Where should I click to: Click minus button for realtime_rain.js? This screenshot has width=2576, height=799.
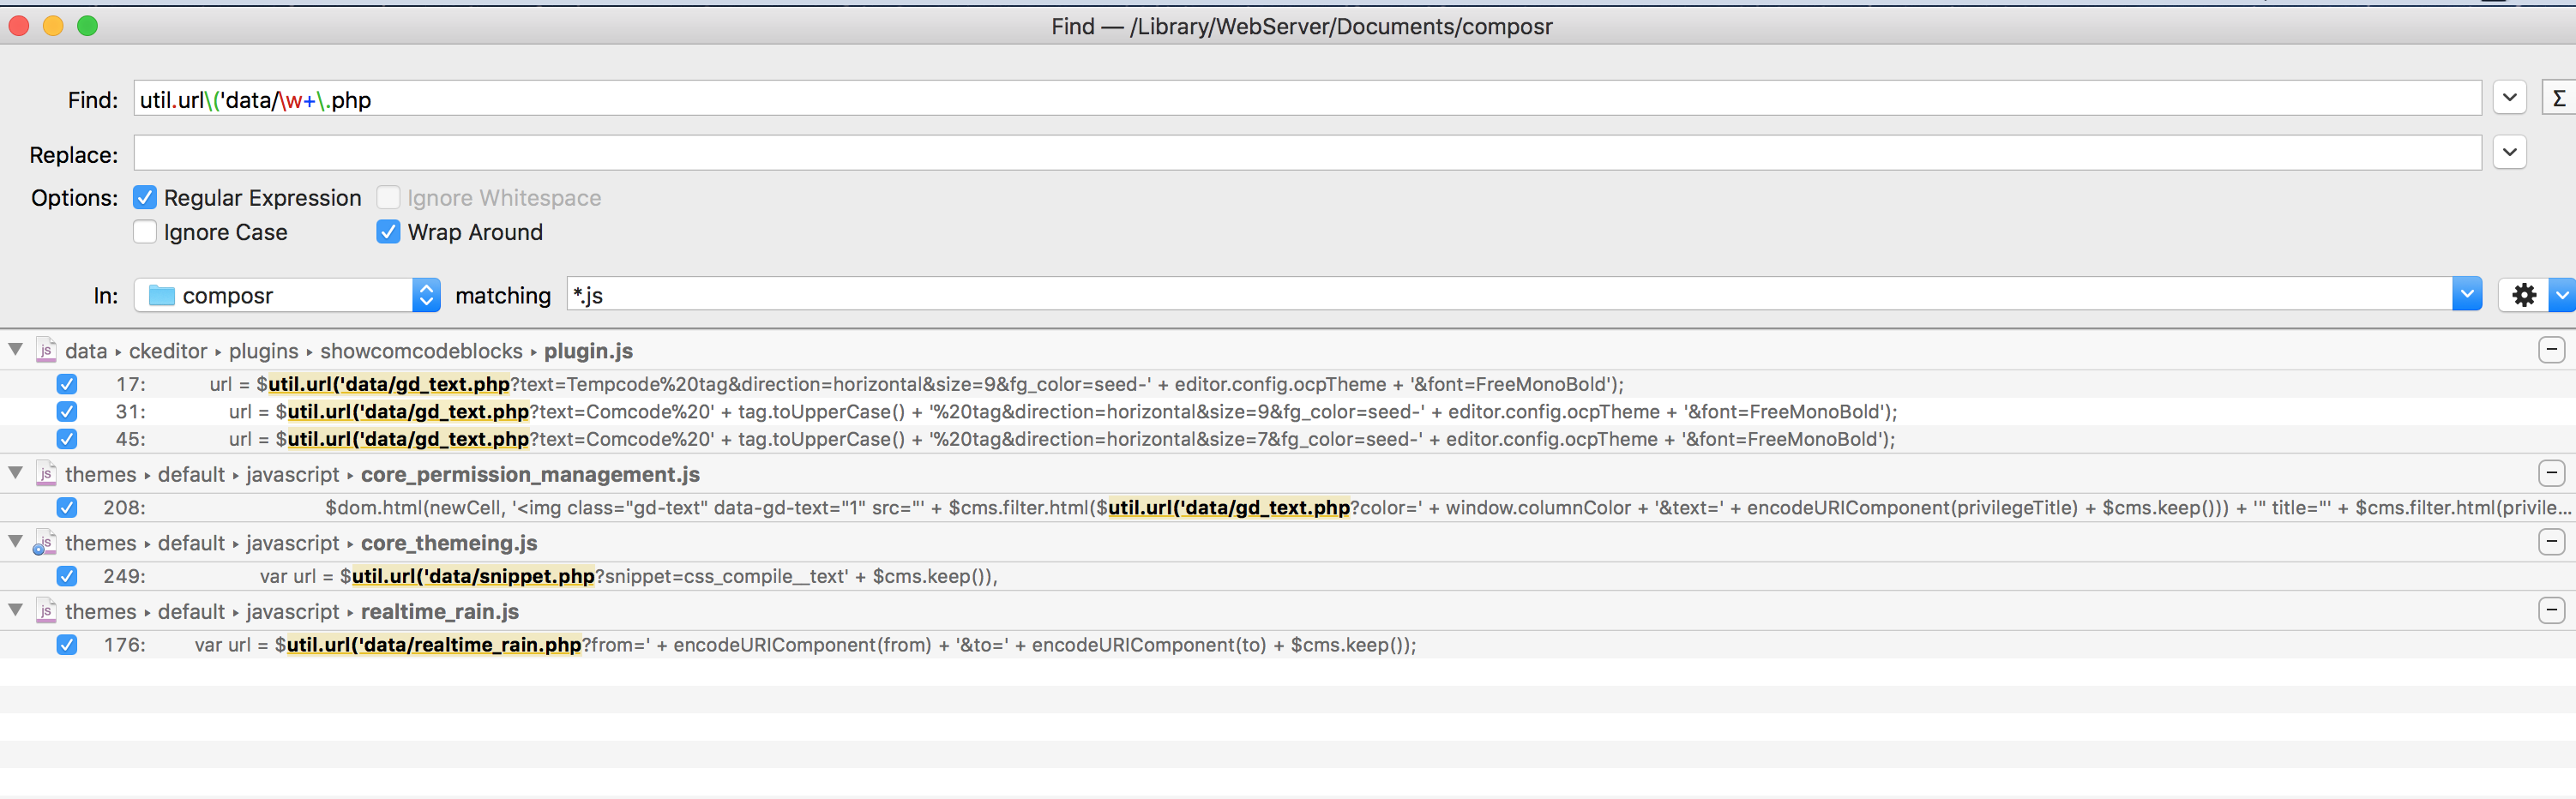(2551, 611)
